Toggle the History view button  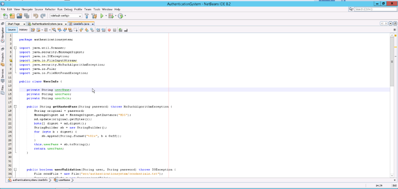[x=23, y=29]
